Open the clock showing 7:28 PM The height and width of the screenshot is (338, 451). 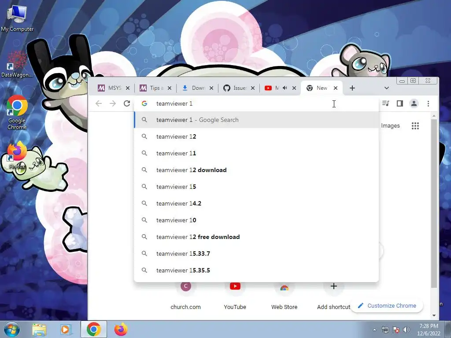pyautogui.click(x=429, y=330)
